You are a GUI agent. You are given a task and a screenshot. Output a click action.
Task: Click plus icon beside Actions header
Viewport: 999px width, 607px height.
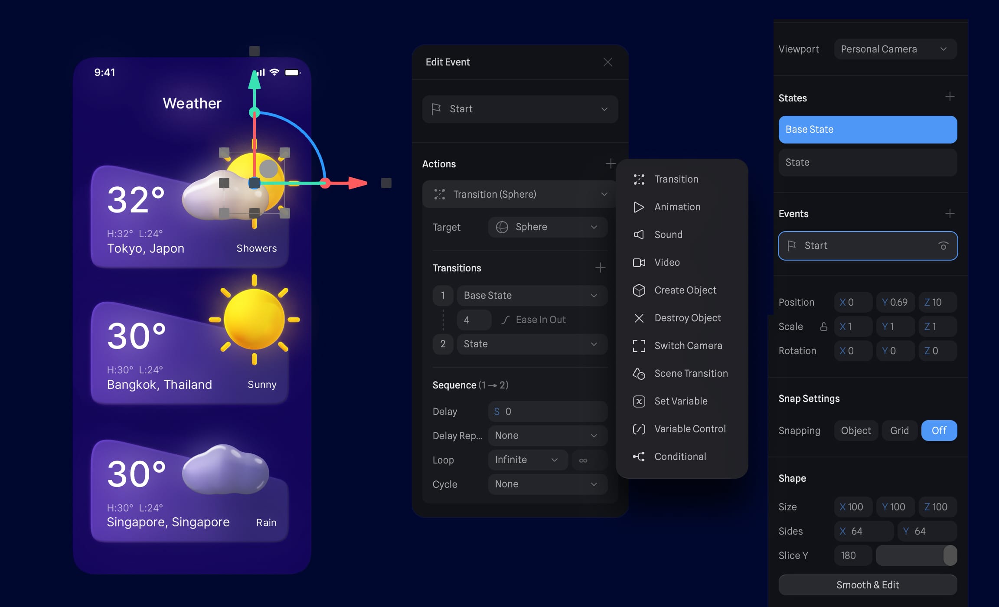click(x=610, y=163)
